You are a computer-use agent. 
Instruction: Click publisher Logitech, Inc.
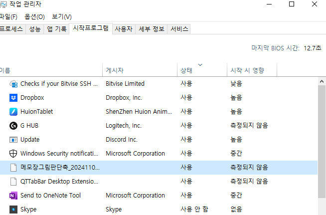click(x=124, y=126)
